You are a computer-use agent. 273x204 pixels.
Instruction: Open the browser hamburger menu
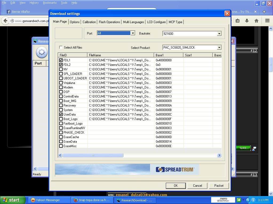(x=267, y=21)
